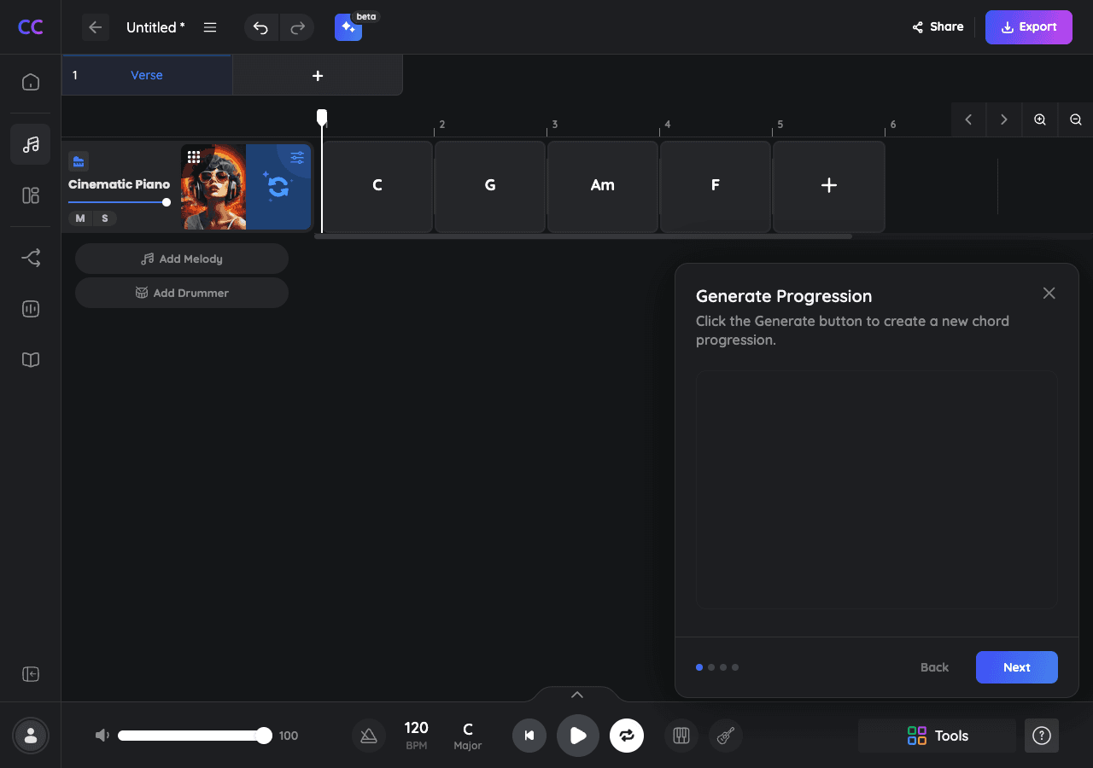The height and width of the screenshot is (768, 1093).
Task: Click the Export button
Action: (1029, 27)
